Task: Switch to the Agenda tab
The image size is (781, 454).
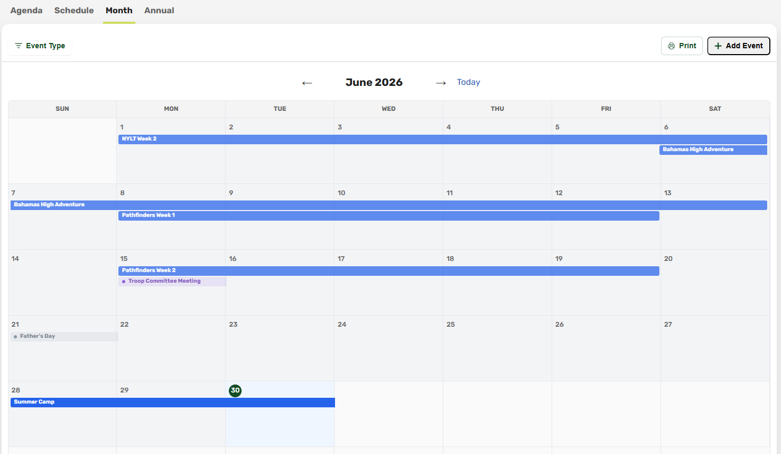Action: coord(27,10)
